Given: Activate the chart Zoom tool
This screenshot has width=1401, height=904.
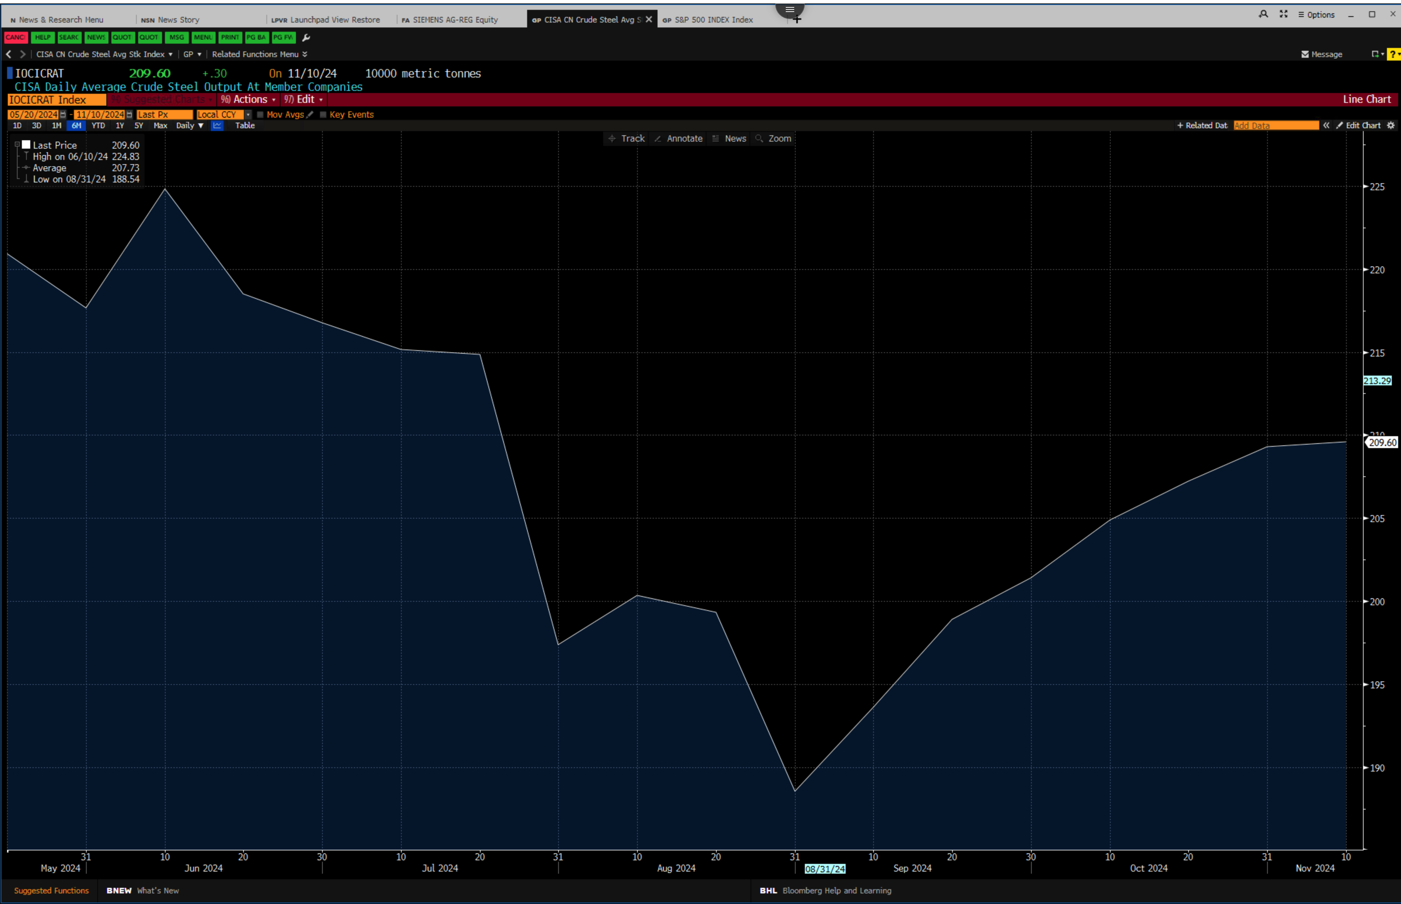Looking at the screenshot, I should 773,138.
